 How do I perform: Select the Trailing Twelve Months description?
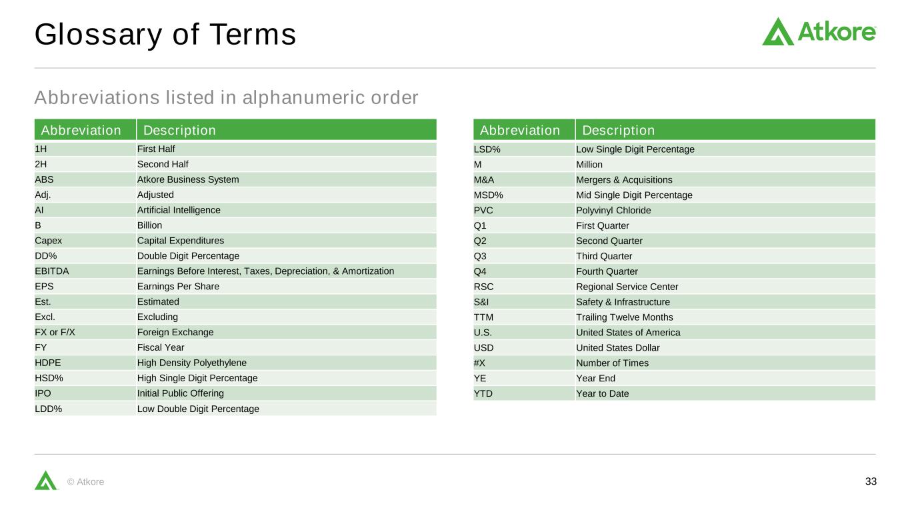pyautogui.click(x=625, y=317)
